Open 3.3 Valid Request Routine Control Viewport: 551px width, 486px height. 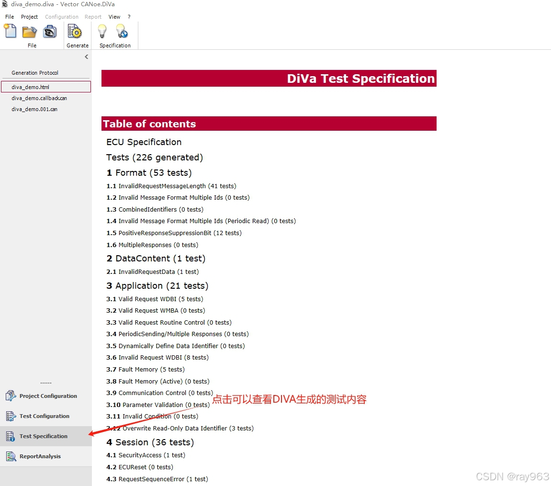tap(169, 323)
